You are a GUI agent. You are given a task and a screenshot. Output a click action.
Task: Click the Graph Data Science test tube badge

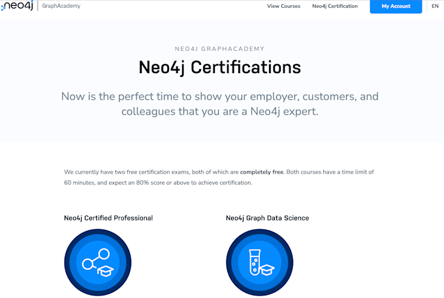pyautogui.click(x=259, y=262)
